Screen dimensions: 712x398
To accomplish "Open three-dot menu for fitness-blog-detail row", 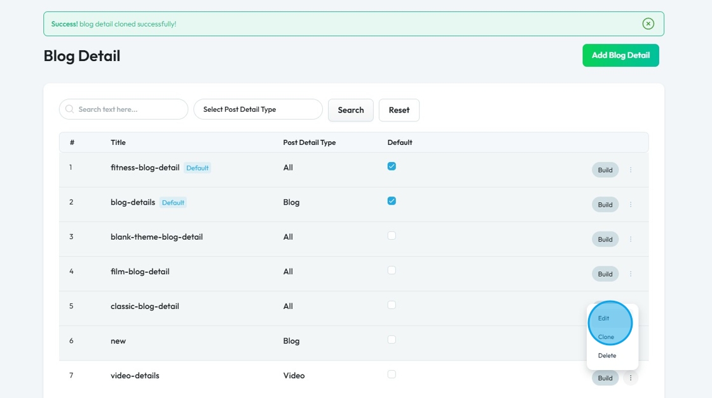I will point(631,170).
